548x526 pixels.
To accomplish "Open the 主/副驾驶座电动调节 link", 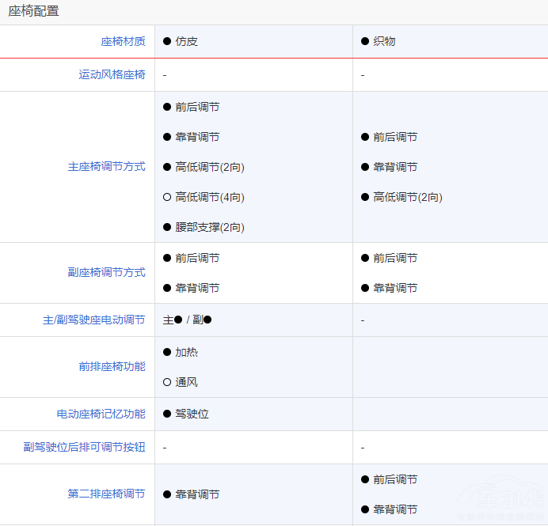I will [x=93, y=320].
